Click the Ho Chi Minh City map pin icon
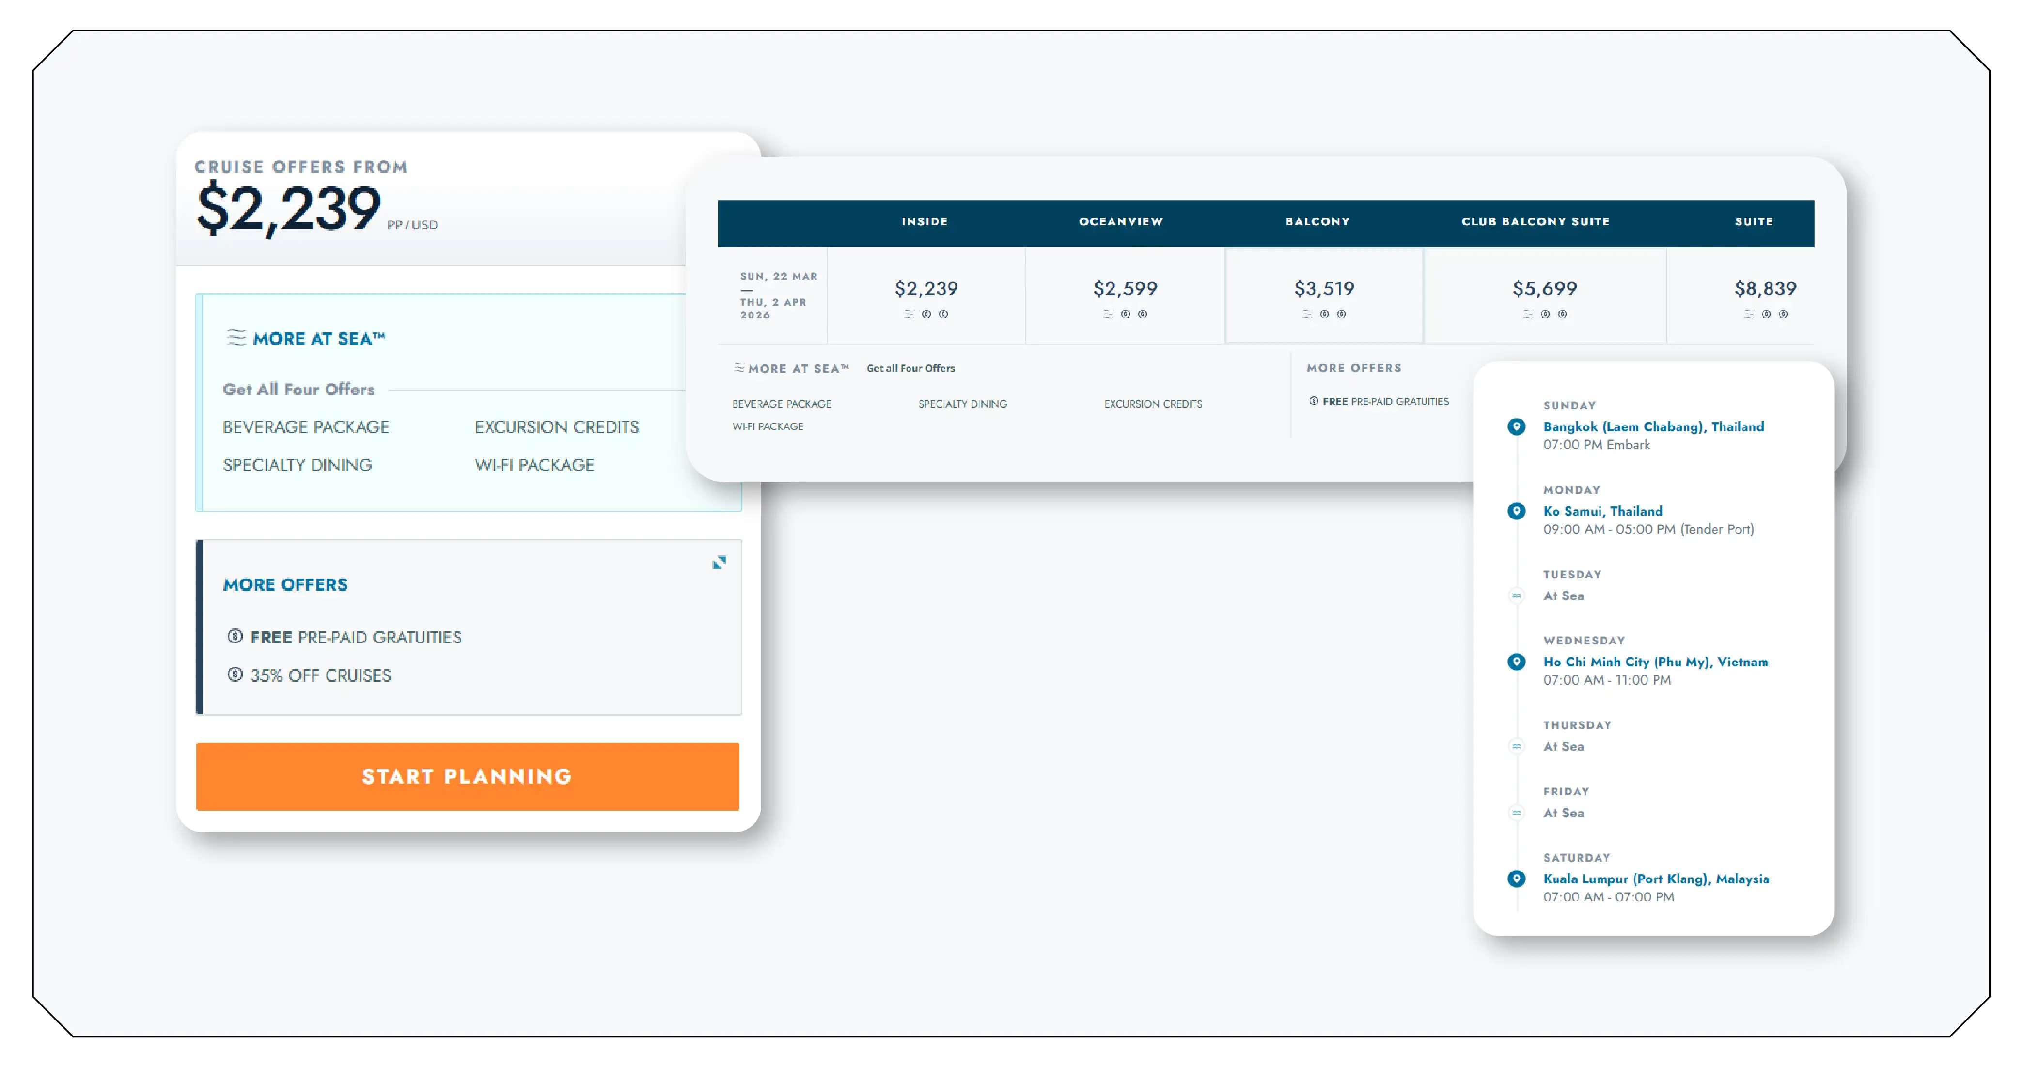 [1517, 662]
